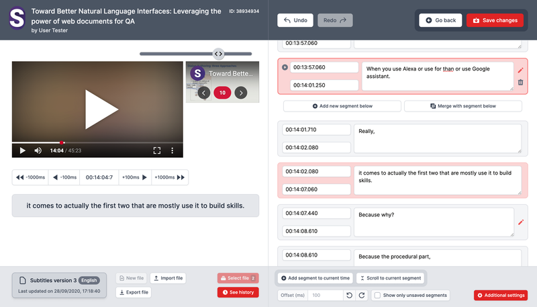Edit the Alexa segment with pencil icon
Image resolution: width=537 pixels, height=307 pixels.
click(521, 71)
